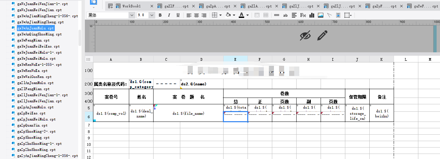Insert an image with the picture icon
The image size is (440, 159).
321,15
